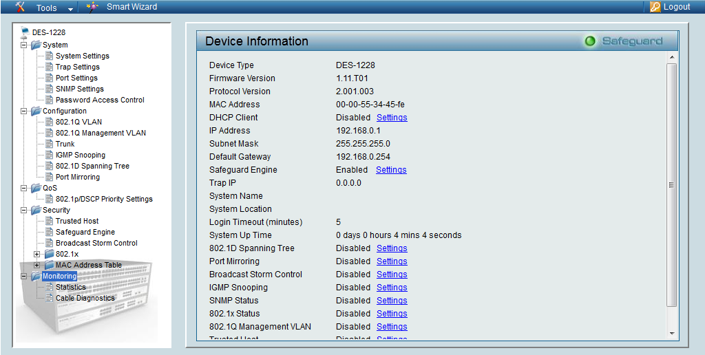Click the DES-1228 device icon in tree
Viewport: 705px width, 355px height.
coord(25,32)
